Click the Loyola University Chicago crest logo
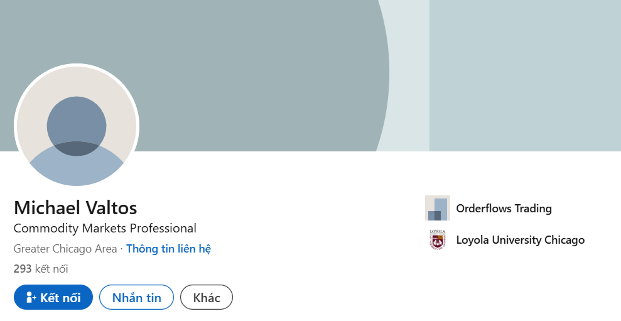 click(x=438, y=239)
